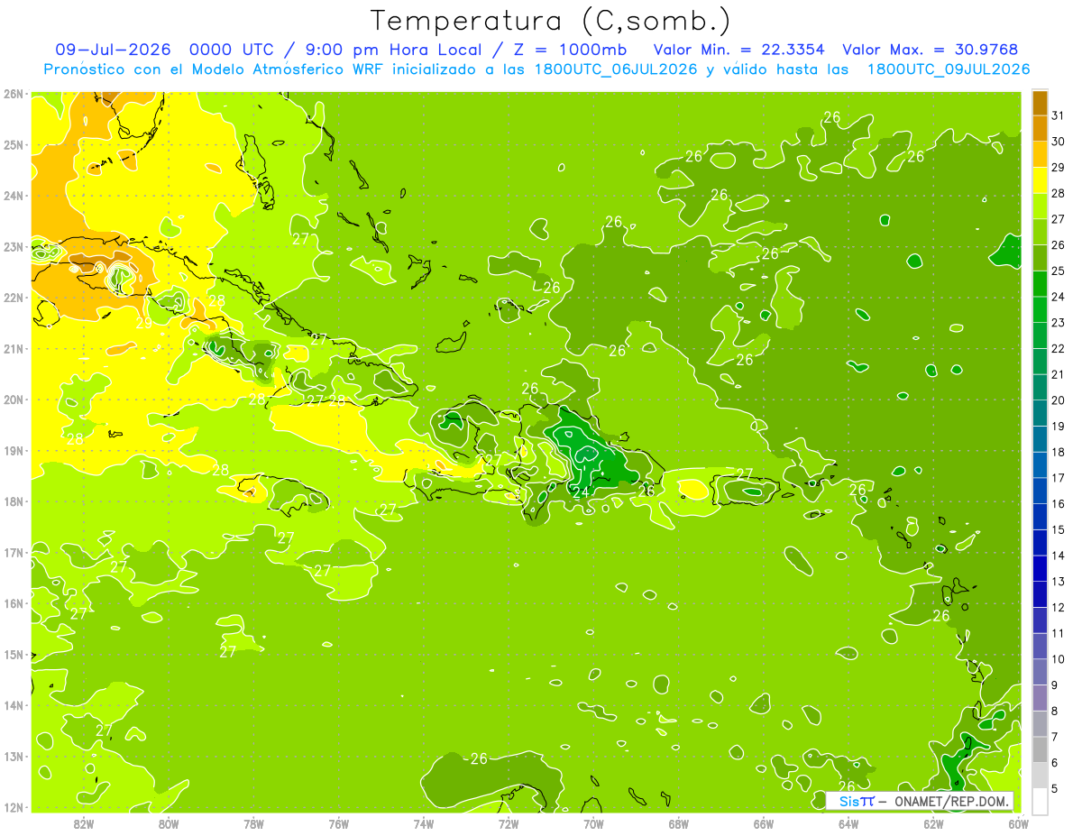Click the 60W longitude axis label
The height and width of the screenshot is (836, 1082).
1019,823
